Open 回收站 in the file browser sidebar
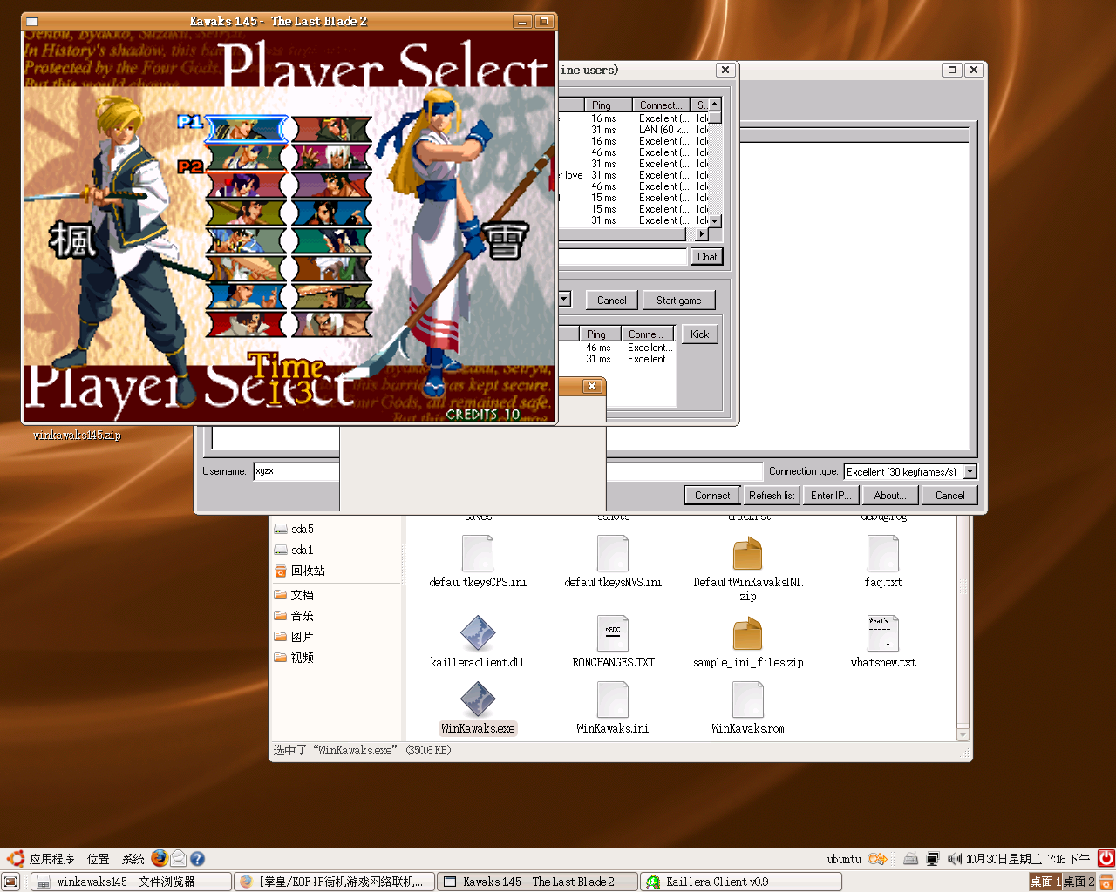Image resolution: width=1116 pixels, height=892 pixels. pos(299,571)
